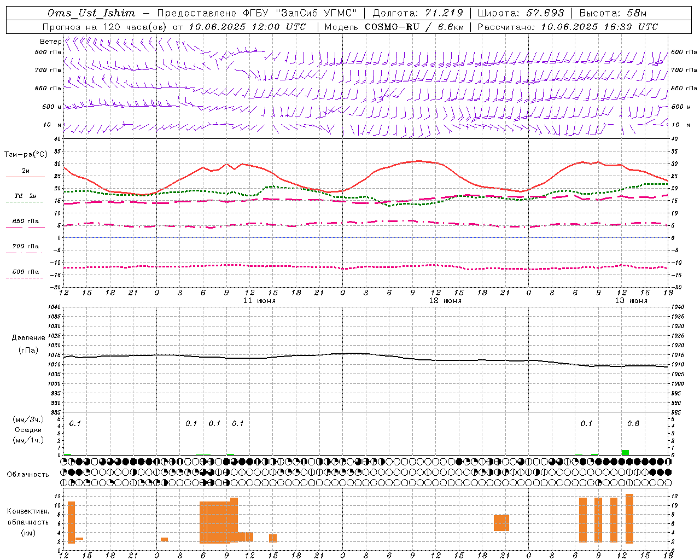Click the 850 гПа legend in temperature panel
This screenshot has width=700, height=560.
coord(25,221)
